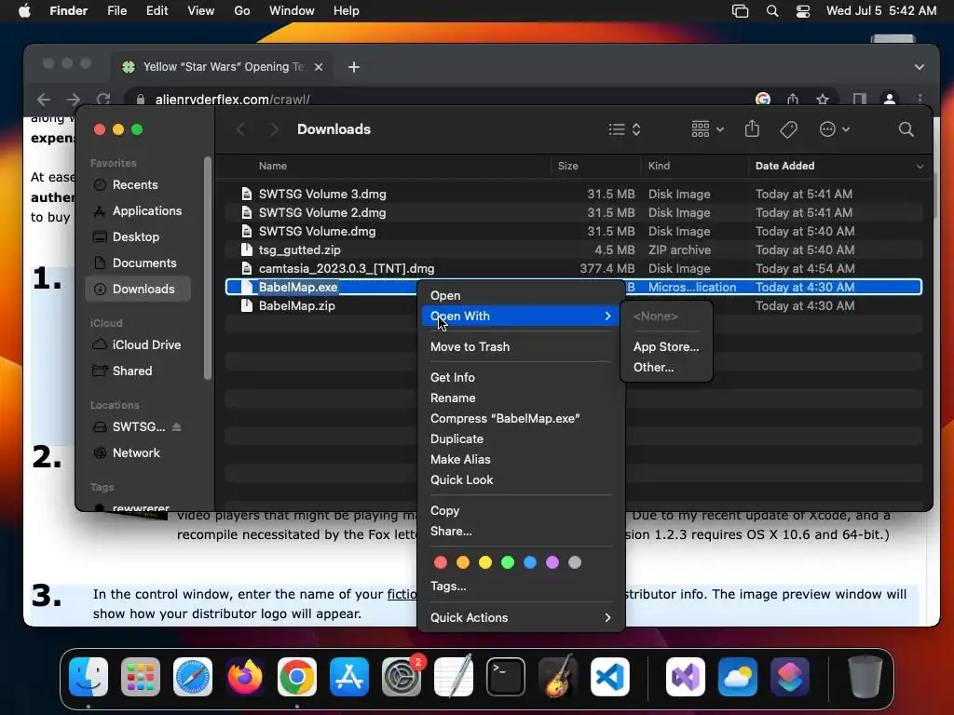Open the Finder icon in the Dock
Viewport: 954px width, 715px height.
89,677
